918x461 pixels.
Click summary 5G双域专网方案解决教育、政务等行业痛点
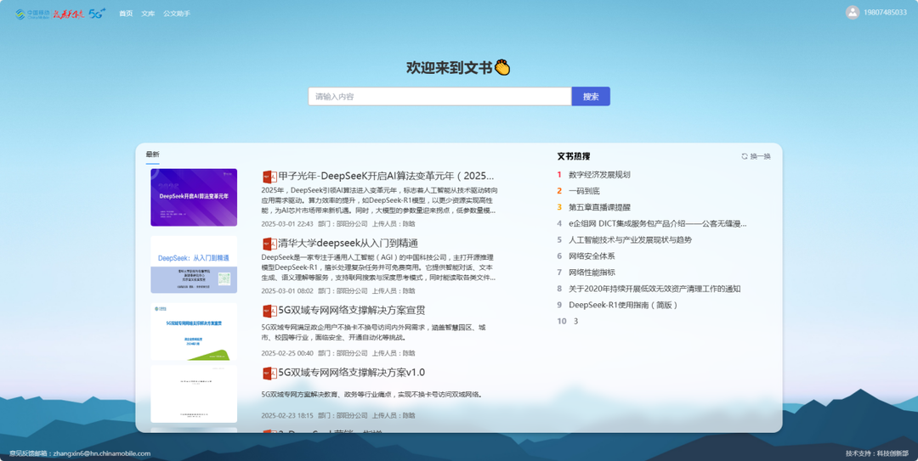click(x=373, y=395)
